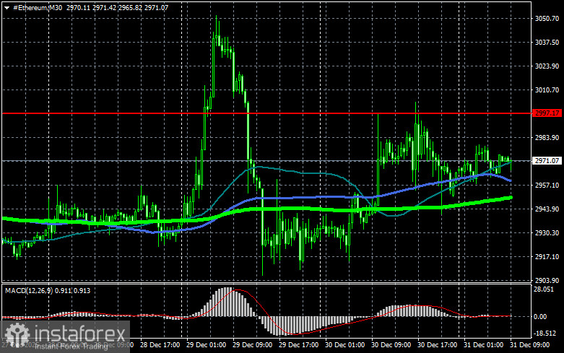This screenshot has height=353, width=564.
Task: Click the 31 Dec 09:00 time label
Action: (529, 345)
